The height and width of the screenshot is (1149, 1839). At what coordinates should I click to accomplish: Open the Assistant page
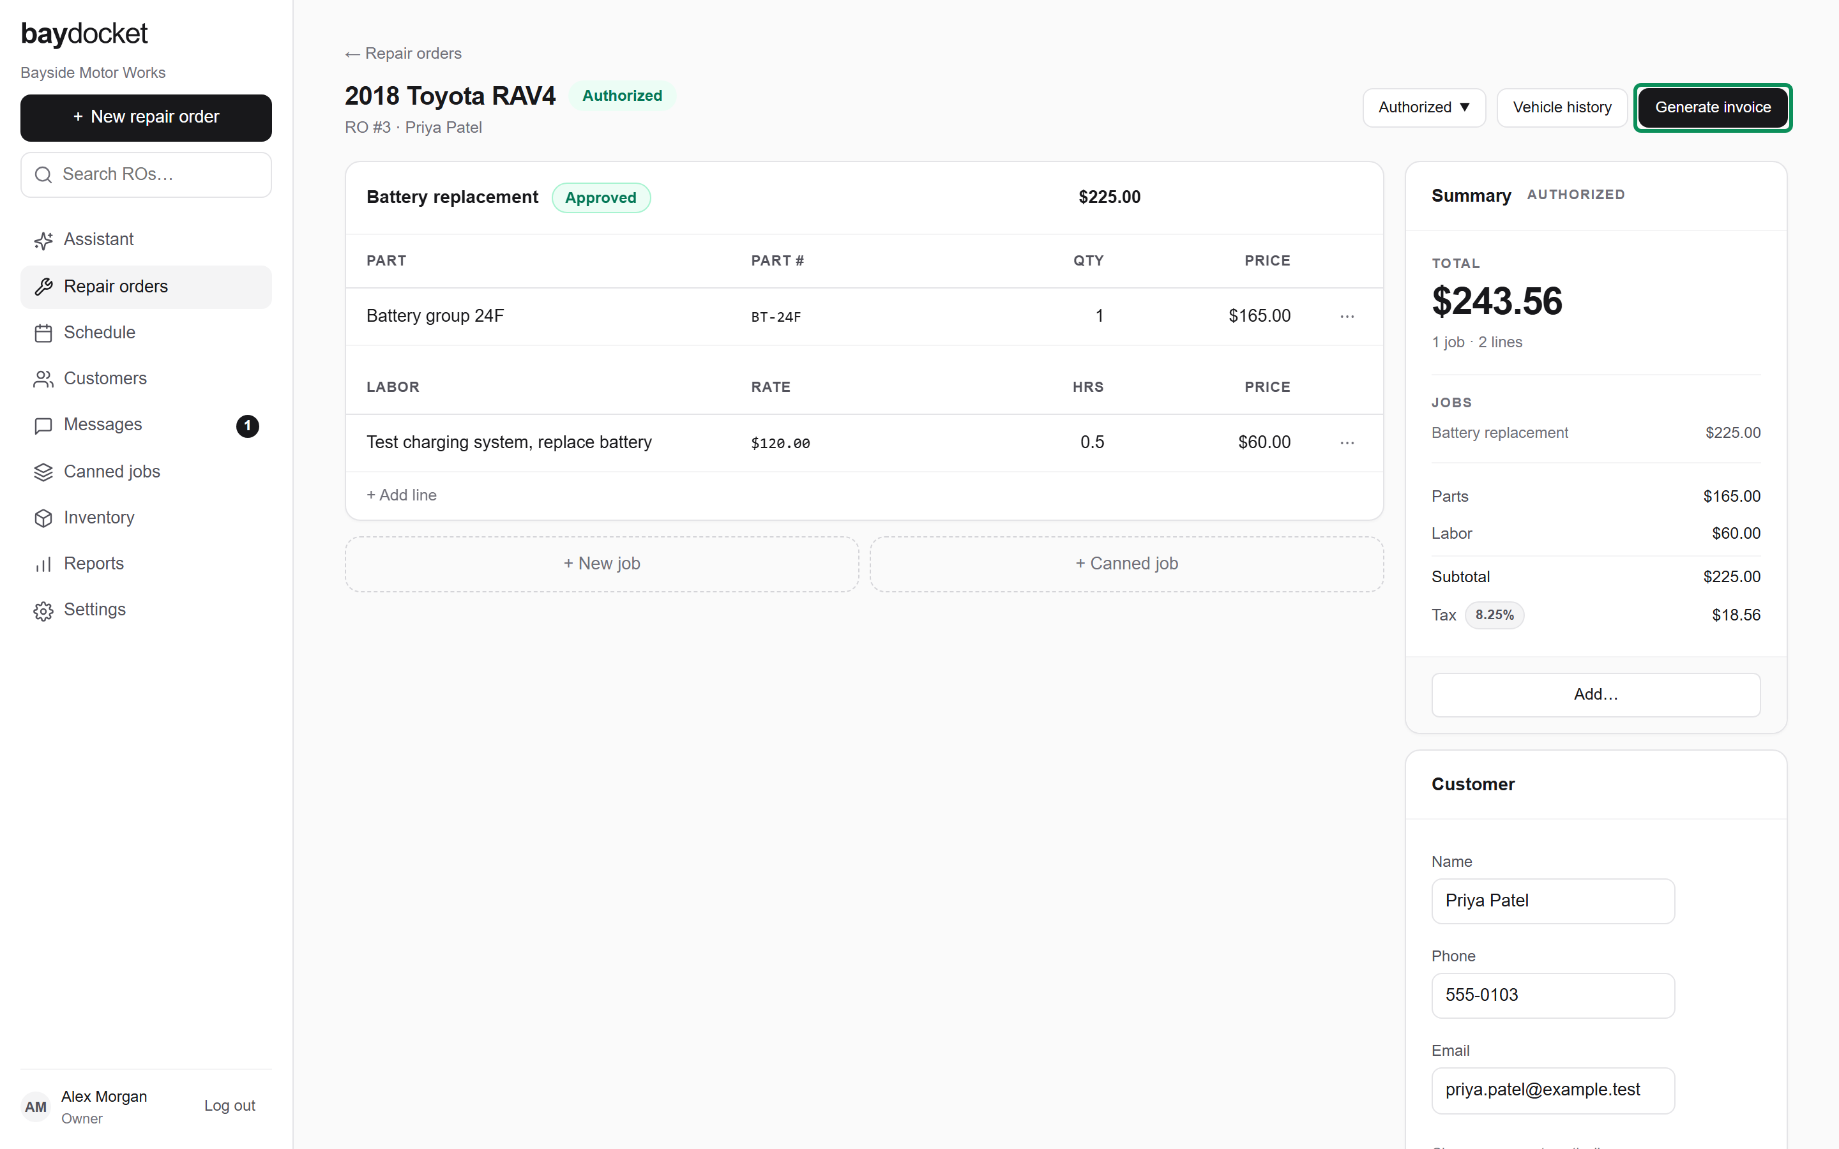[146, 239]
